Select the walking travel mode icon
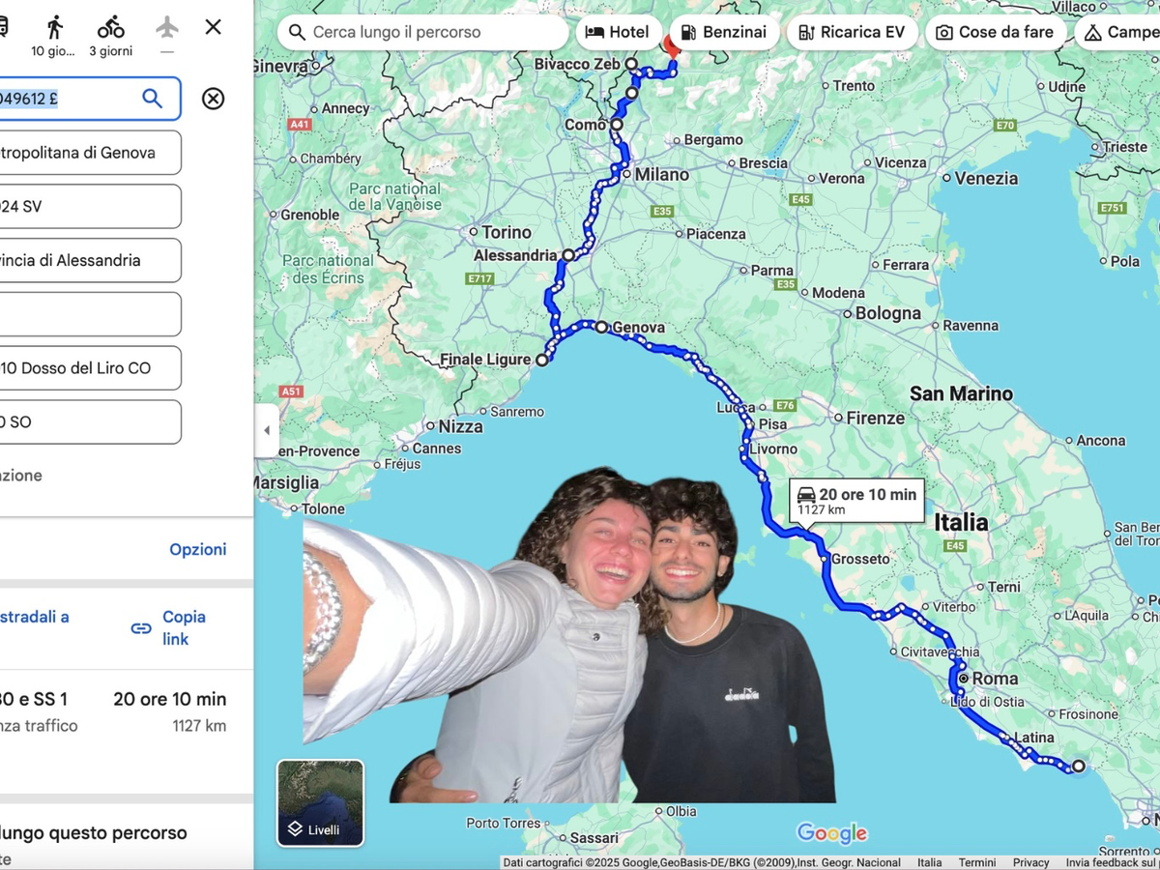The height and width of the screenshot is (870, 1160). click(x=54, y=28)
